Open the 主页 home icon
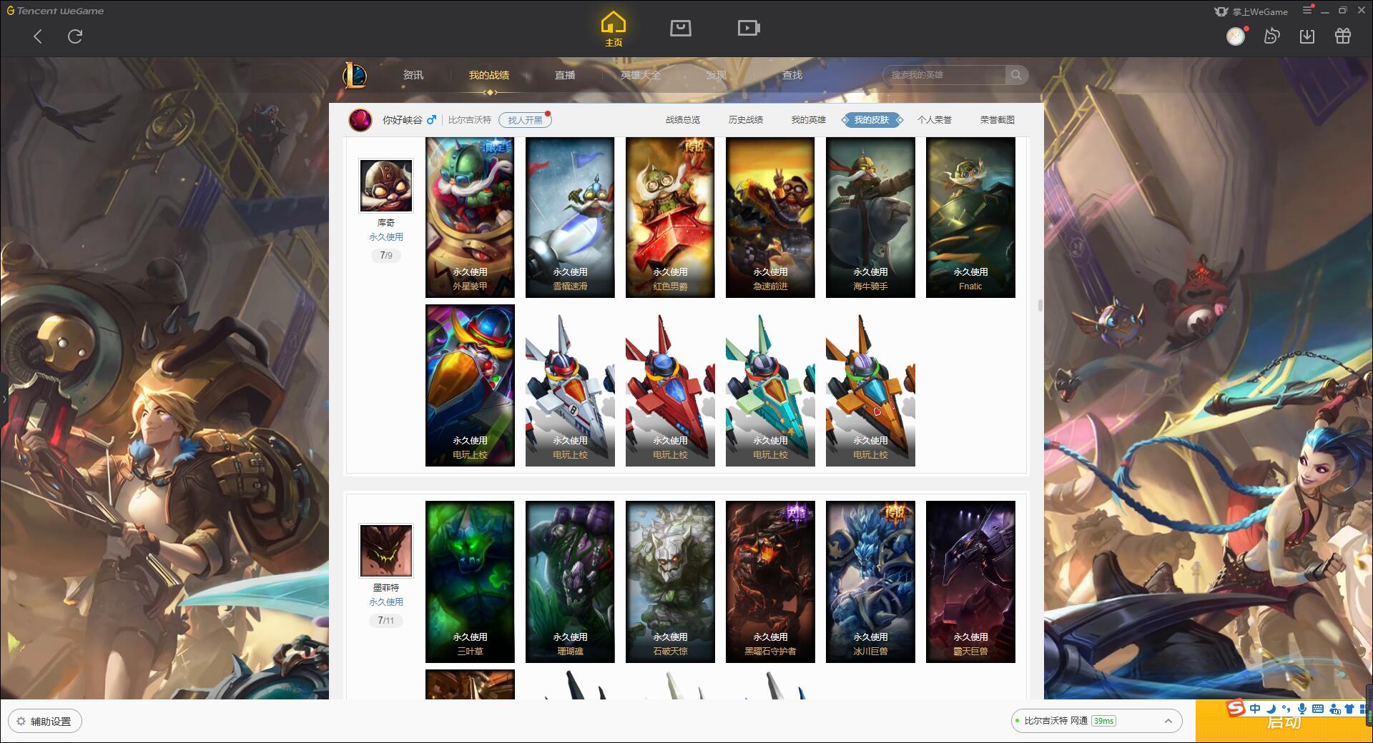This screenshot has height=743, width=1373. point(614,29)
